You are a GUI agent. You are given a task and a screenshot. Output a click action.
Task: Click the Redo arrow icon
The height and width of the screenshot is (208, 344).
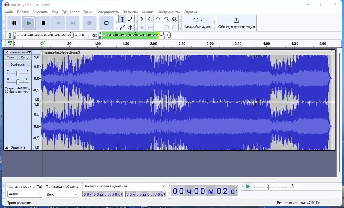pyautogui.click(x=174, y=28)
